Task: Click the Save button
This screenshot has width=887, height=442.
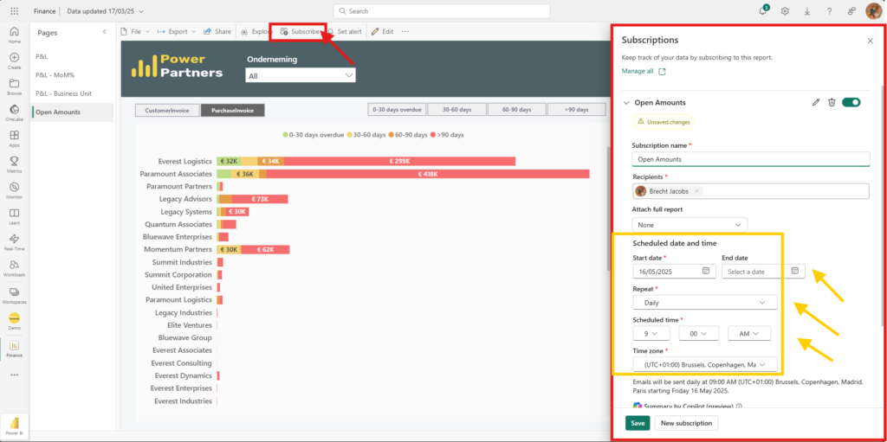Action: (638, 423)
